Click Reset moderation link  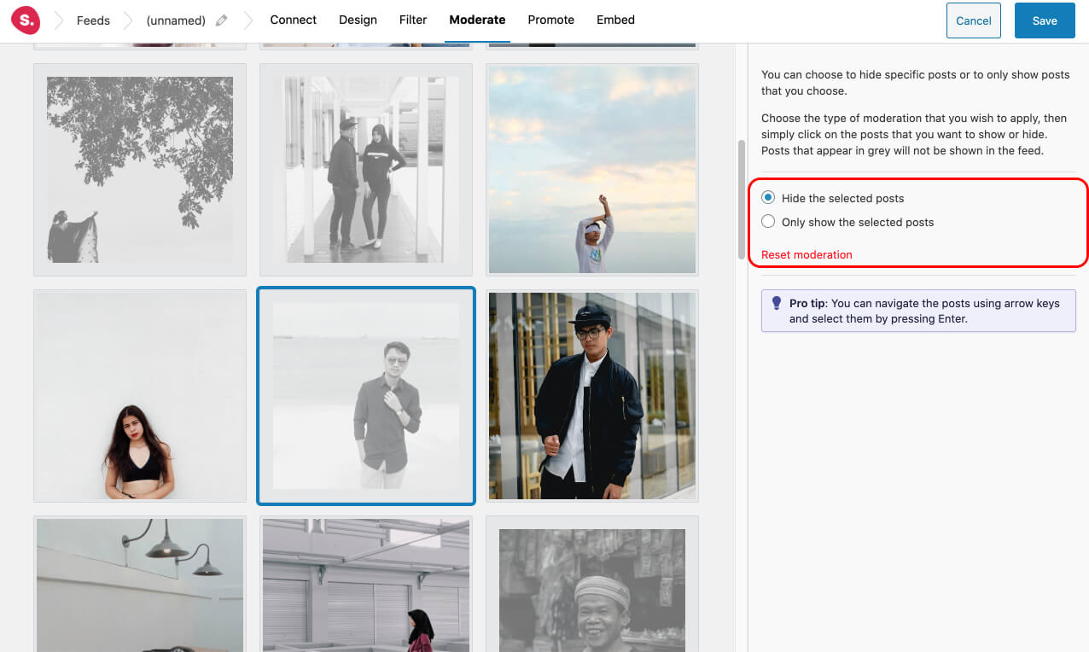(x=807, y=254)
